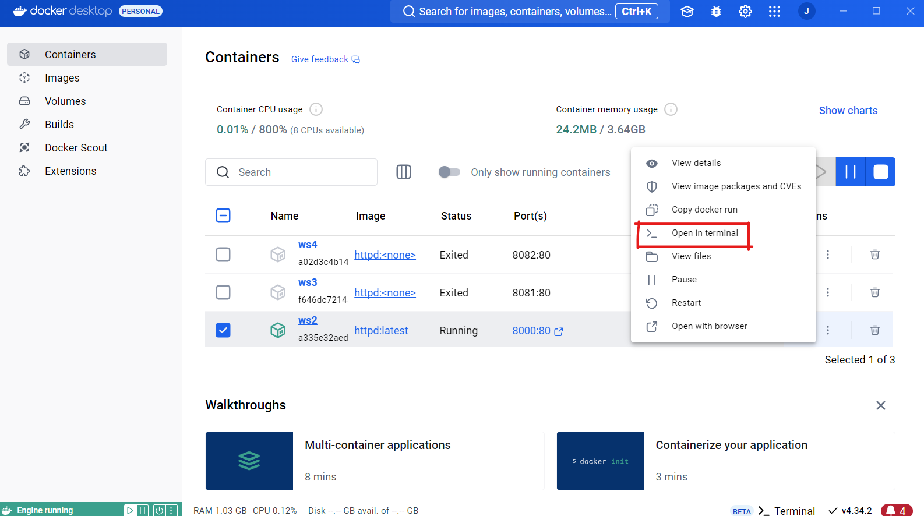Open the Multi-container applications walkthrough card
This screenshot has width=924, height=516.
(375, 461)
